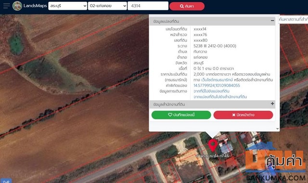Open the province dropdown showing สระบุรี
308x183 pixels.
tap(67, 6)
